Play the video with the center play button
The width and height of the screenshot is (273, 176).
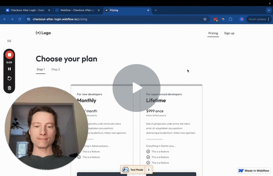136,88
